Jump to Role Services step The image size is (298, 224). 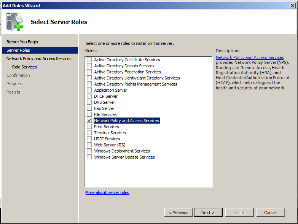(x=24, y=67)
